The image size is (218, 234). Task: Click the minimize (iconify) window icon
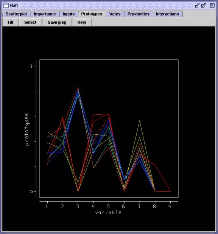[197, 6]
